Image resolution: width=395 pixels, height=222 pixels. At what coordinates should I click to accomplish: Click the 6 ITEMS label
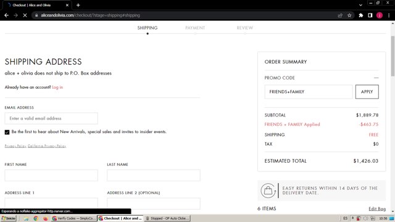click(x=267, y=208)
